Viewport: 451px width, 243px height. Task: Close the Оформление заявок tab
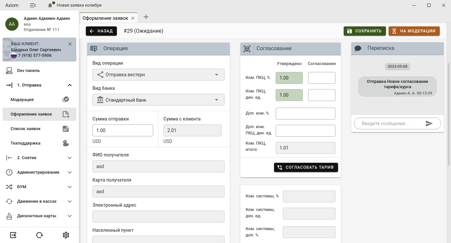(x=133, y=18)
